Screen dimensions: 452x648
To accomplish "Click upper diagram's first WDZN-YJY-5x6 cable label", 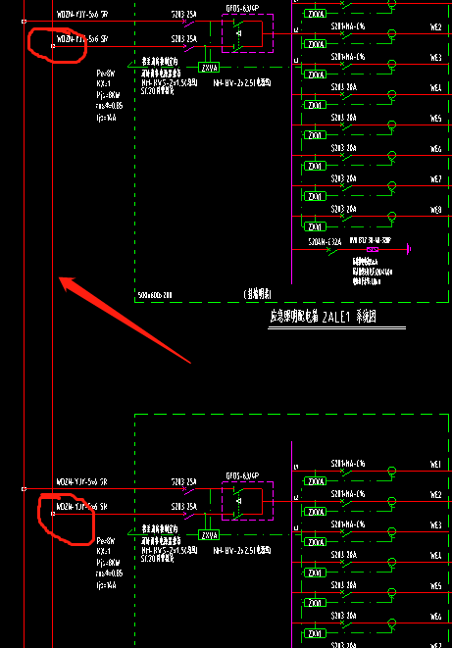I will 82,15.
